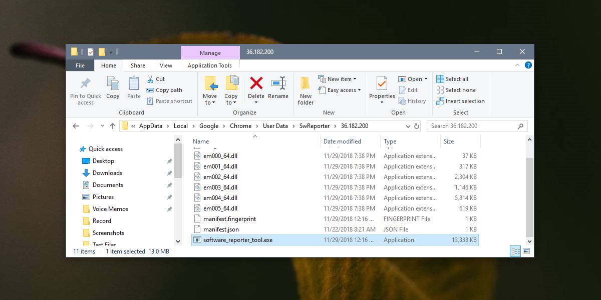The height and width of the screenshot is (300, 601).
Task: Click User Data in the breadcrumb
Action: click(x=275, y=126)
